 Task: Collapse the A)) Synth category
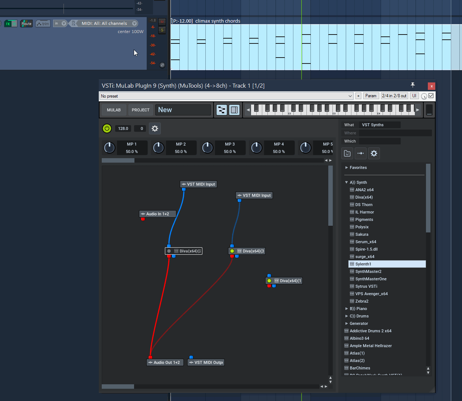(x=346, y=182)
